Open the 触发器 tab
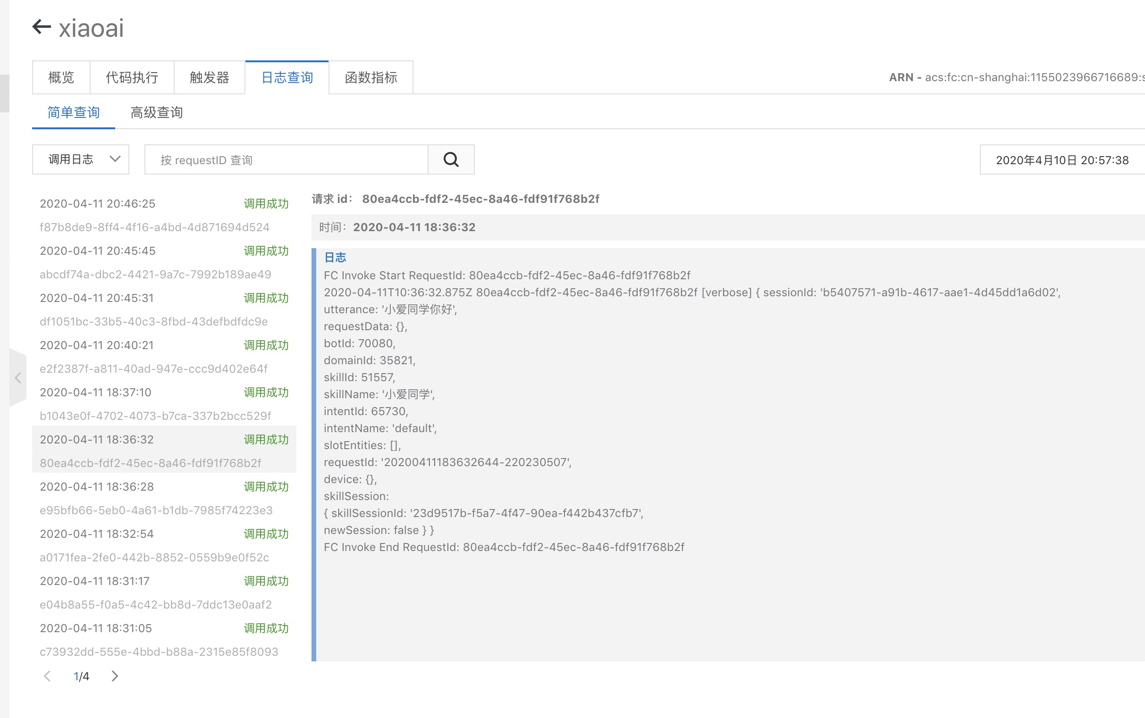Screen dimensions: 1145x718 tap(209, 77)
